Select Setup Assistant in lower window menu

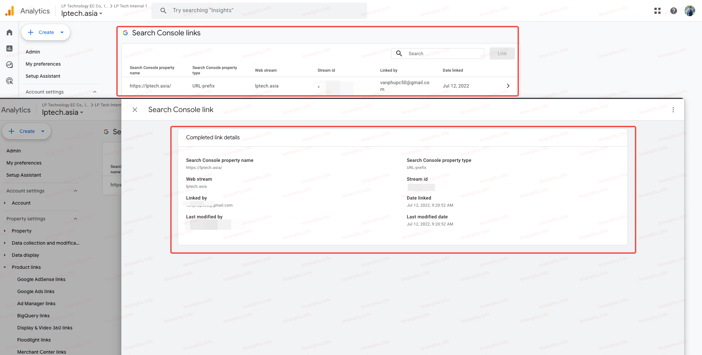[24, 175]
